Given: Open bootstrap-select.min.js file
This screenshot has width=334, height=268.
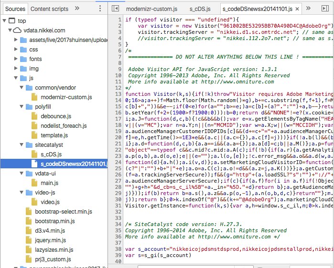Looking at the screenshot, I should click(64, 212).
